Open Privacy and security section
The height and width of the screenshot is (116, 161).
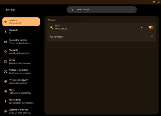click(21, 81)
